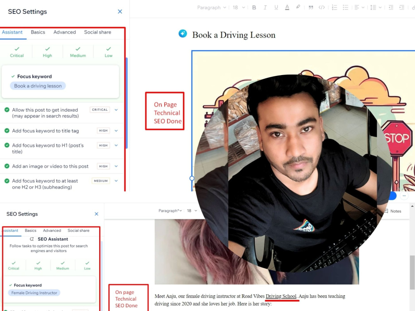Decrease indent in top toolbar

pos(391,7)
